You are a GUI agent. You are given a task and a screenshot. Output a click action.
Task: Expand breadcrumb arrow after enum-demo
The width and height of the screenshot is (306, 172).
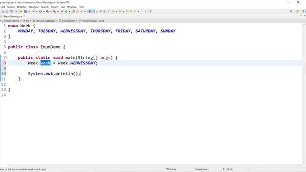tap(21, 21)
